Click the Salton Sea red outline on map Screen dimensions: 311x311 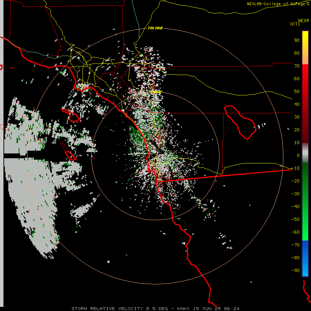pos(240,122)
